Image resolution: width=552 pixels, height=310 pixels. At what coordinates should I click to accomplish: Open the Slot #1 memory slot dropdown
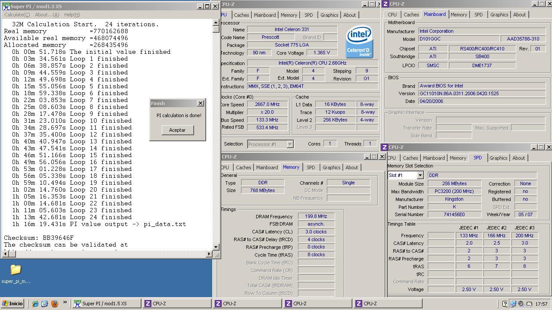[420, 175]
